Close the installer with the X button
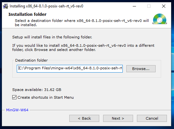The image size is (174, 129). 164,6
